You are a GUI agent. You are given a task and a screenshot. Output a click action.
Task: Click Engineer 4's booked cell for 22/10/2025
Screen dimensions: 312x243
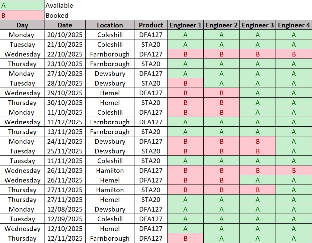(x=294, y=54)
